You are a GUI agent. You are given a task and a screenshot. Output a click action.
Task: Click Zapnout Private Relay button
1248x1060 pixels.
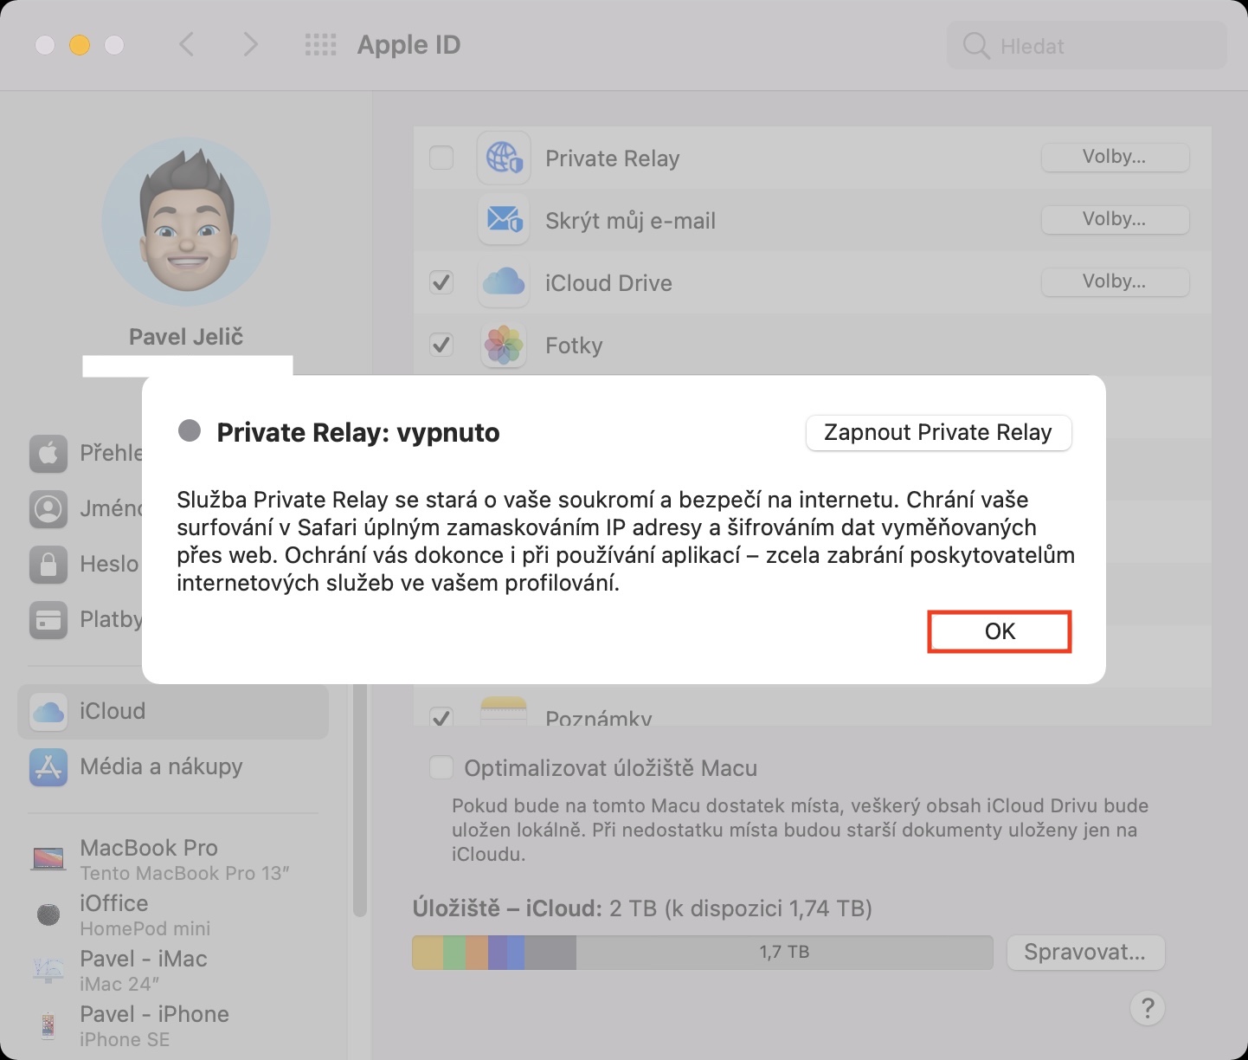point(938,432)
